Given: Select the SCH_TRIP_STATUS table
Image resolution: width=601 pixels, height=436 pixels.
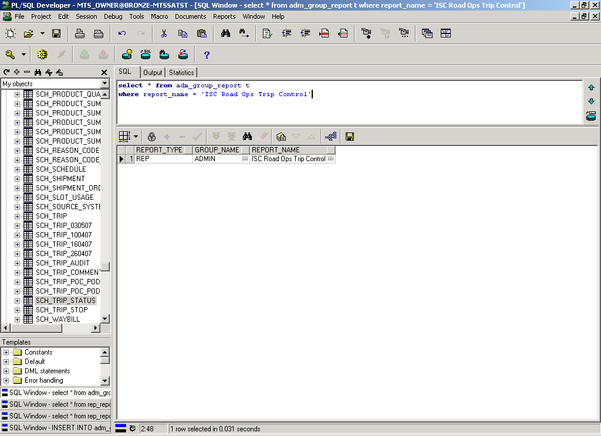Looking at the screenshot, I should tap(66, 301).
